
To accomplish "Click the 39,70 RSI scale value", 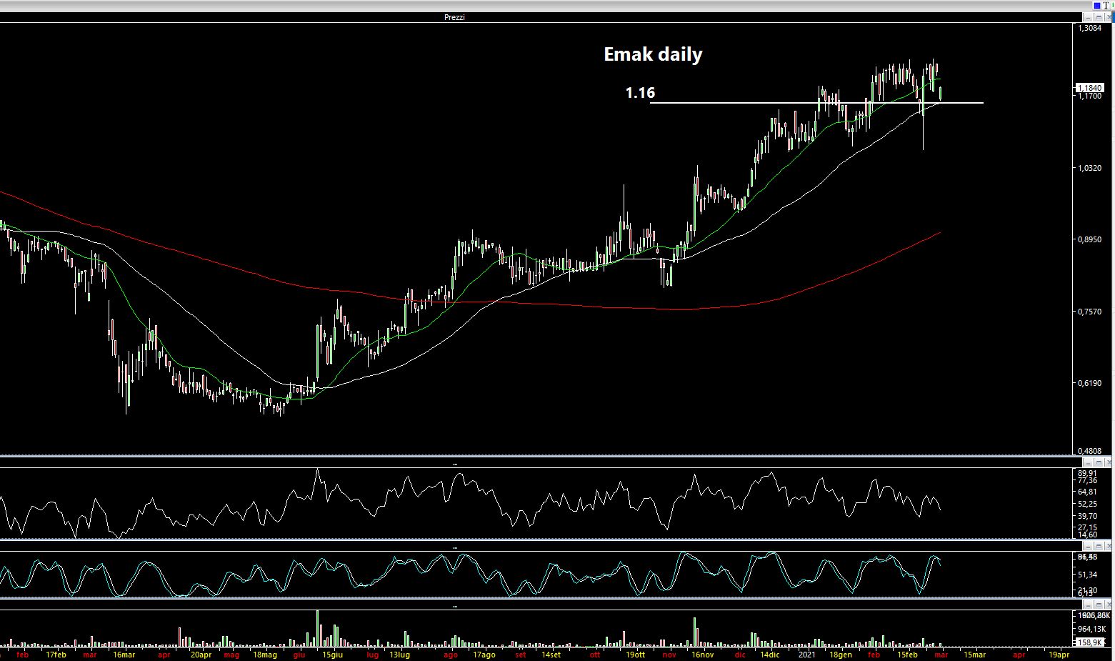I will tap(1087, 516).
